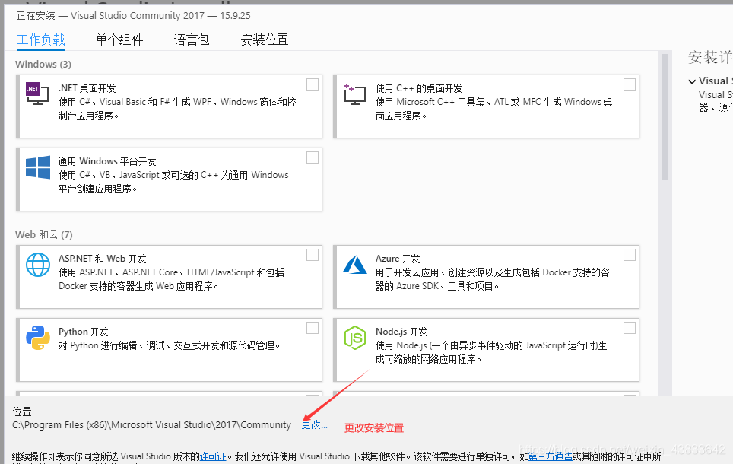The height and width of the screenshot is (464, 733).
Task: Click the ASP.NET 和 Web 开发 globe icon
Action: click(36, 265)
